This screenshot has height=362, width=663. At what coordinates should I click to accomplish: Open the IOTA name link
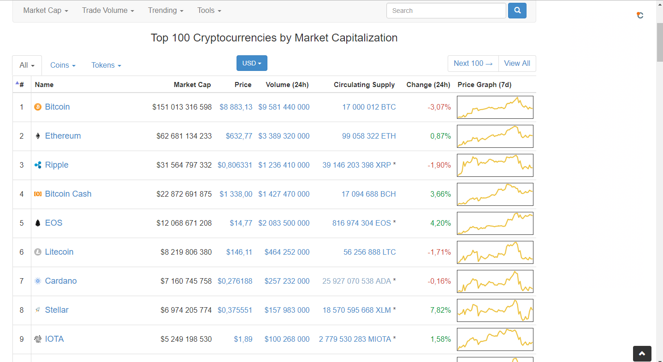pos(54,339)
